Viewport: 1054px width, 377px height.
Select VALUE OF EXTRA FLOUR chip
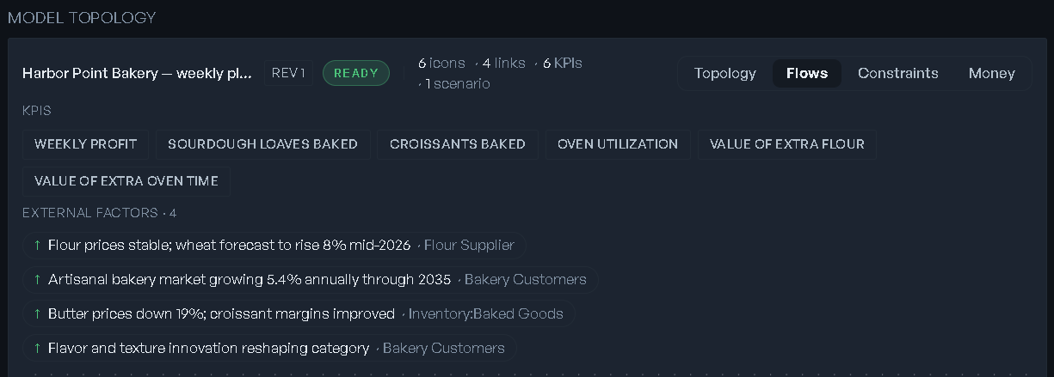click(786, 144)
